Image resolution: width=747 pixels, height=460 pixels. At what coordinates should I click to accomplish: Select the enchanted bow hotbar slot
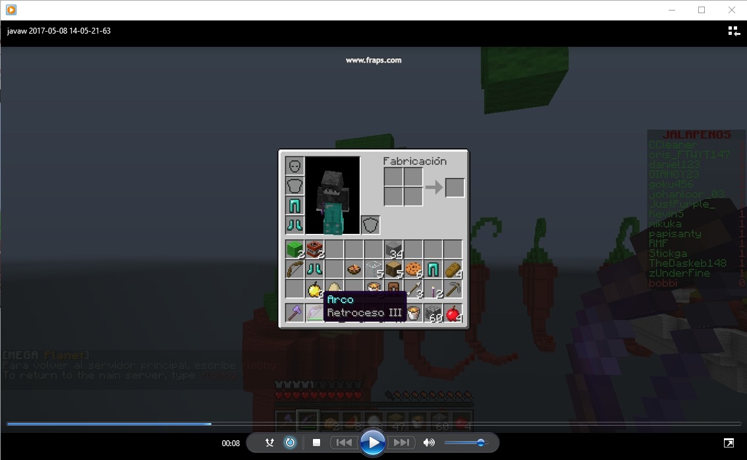coord(314,313)
